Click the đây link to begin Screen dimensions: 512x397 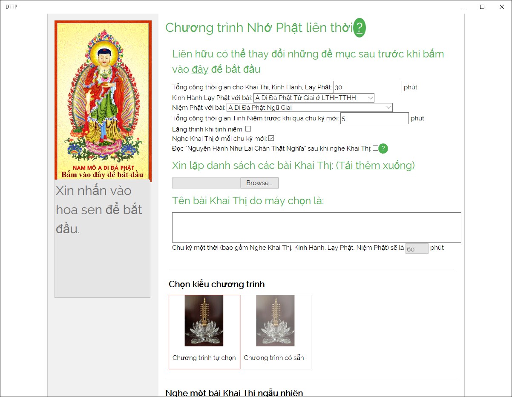pos(200,69)
